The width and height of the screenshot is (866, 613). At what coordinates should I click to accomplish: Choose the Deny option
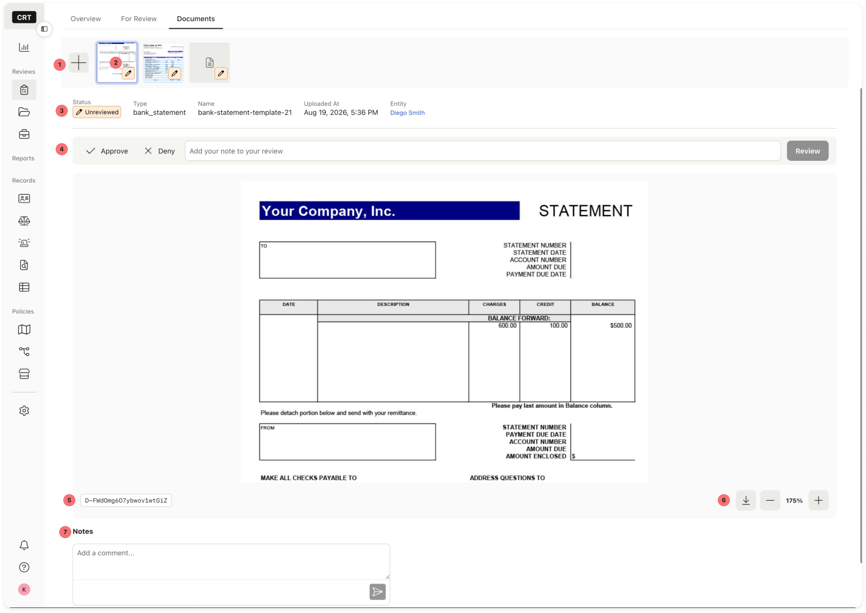click(x=160, y=151)
